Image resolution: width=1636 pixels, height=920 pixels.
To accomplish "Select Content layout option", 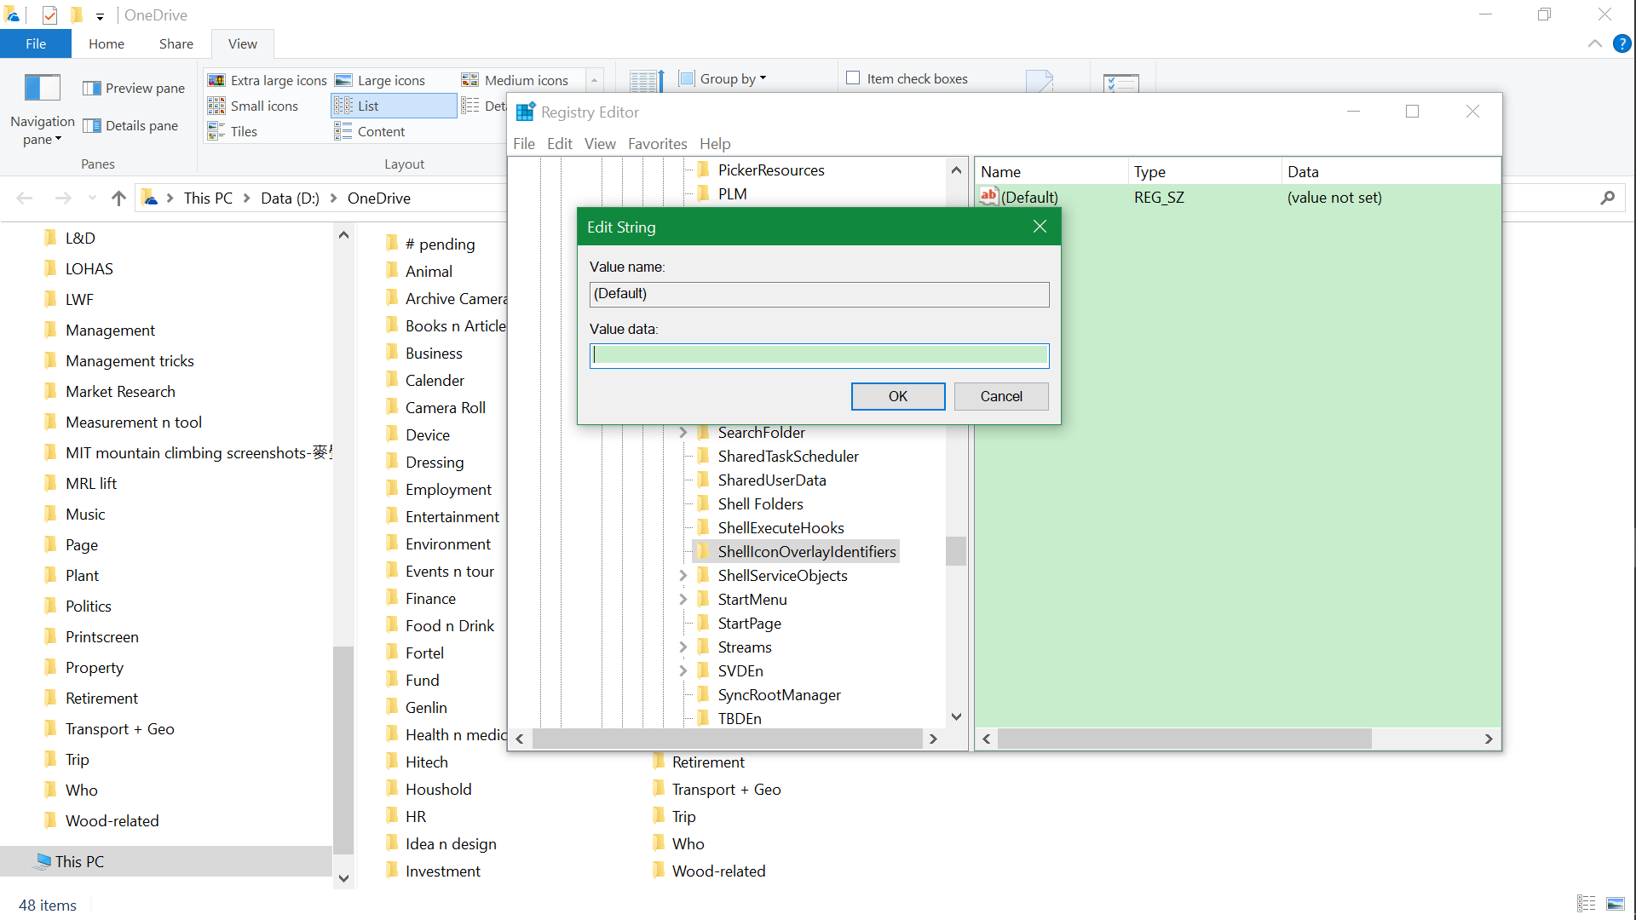I will pyautogui.click(x=370, y=131).
